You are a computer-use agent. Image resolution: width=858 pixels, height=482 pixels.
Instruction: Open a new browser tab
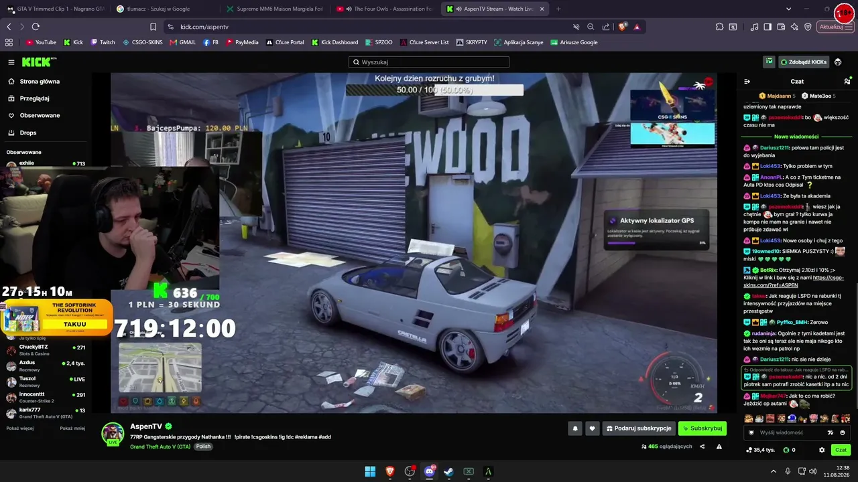coord(558,9)
